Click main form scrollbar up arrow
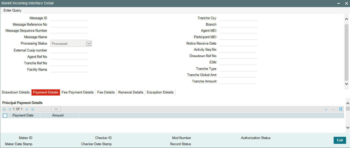Image resolution: width=350 pixels, height=148 pixels. click(347, 19)
